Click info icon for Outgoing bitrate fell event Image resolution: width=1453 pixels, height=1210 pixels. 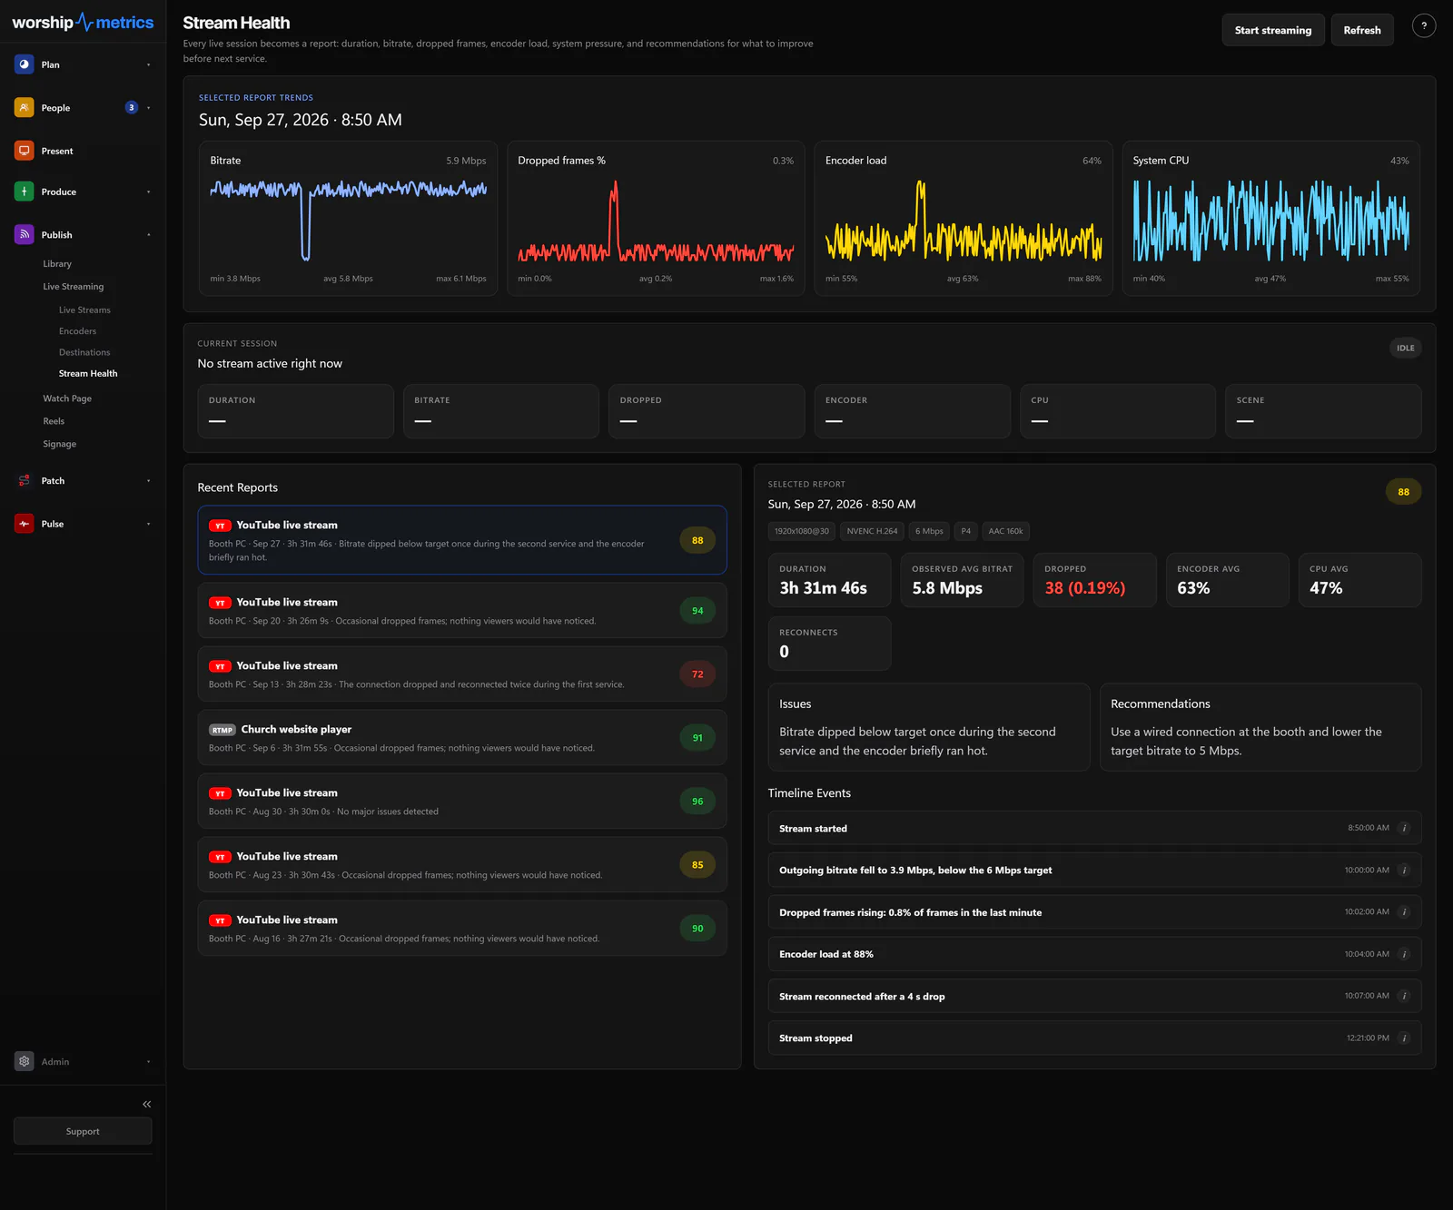point(1404,871)
